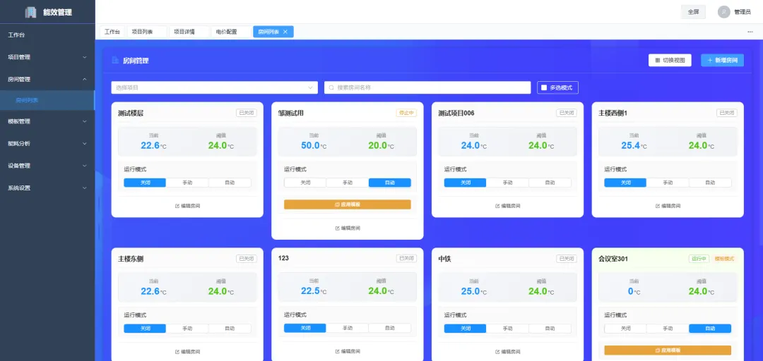This screenshot has width=763, height=361.
Task: Switch to the 电价配置 tab
Action: point(231,32)
